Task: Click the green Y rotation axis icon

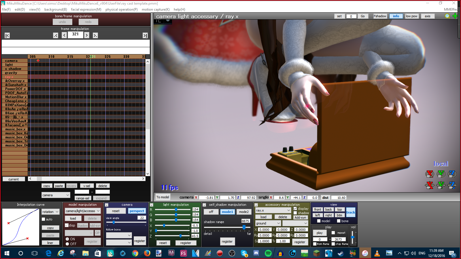Action: coord(441,174)
